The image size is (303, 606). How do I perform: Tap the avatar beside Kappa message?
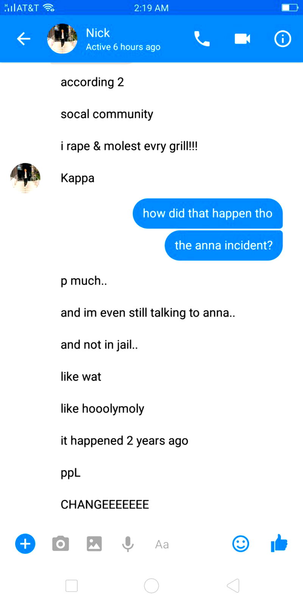pyautogui.click(x=25, y=178)
